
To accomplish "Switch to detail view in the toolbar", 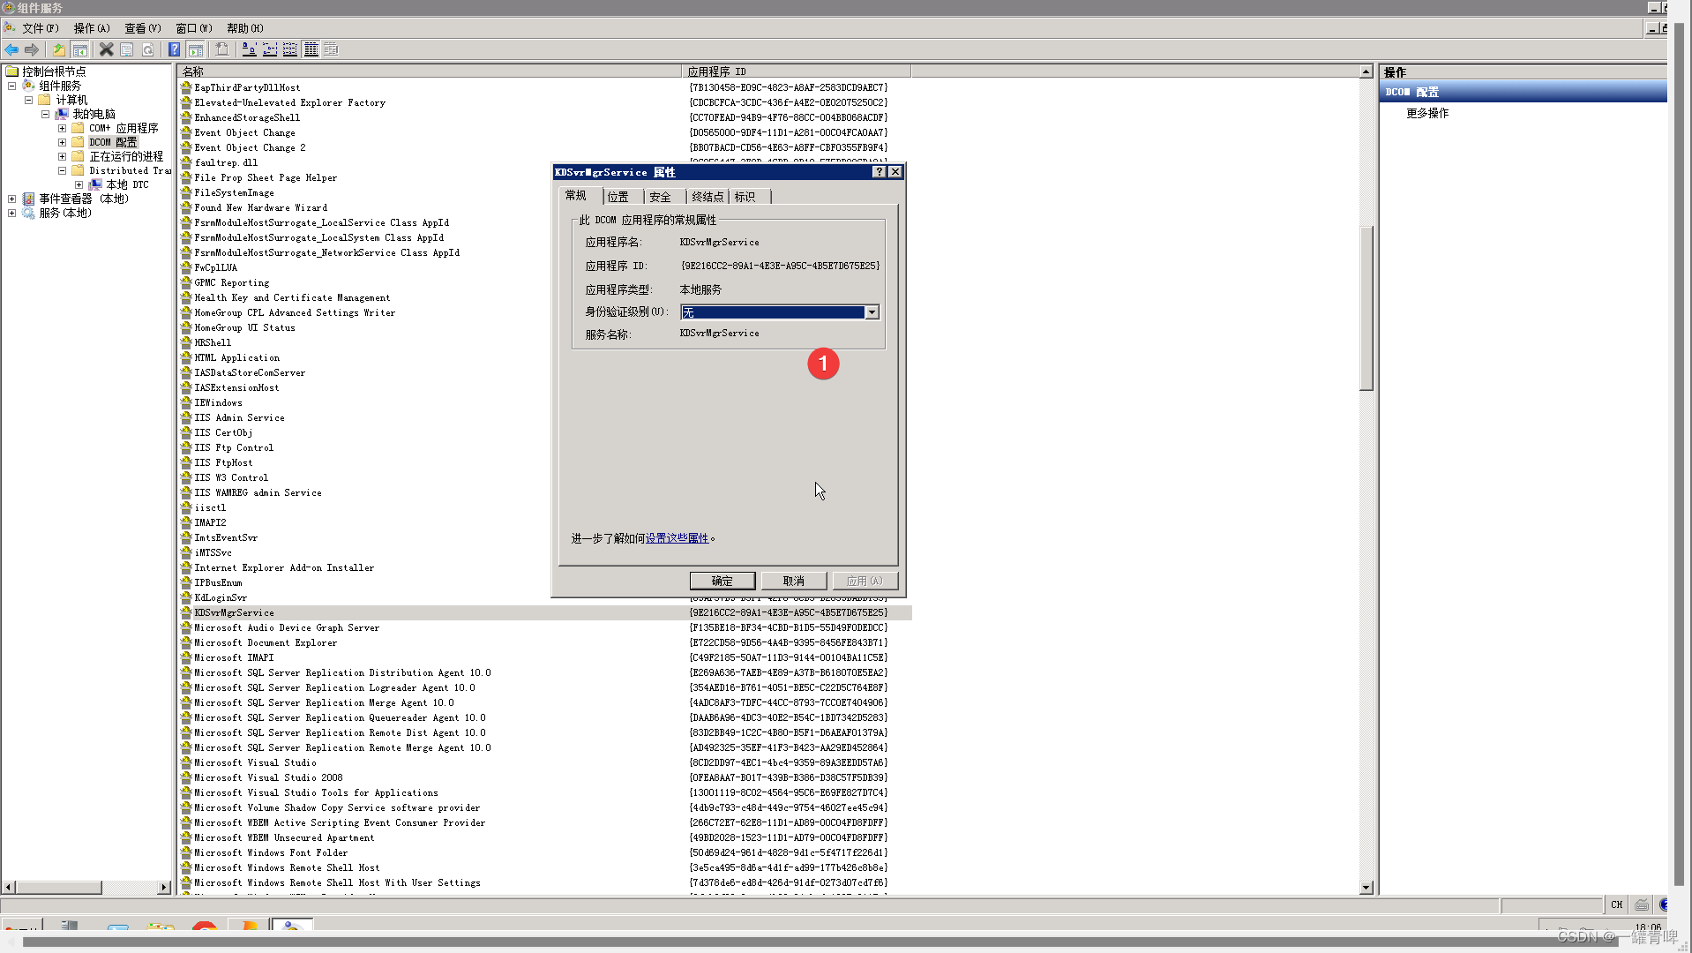I will point(311,49).
